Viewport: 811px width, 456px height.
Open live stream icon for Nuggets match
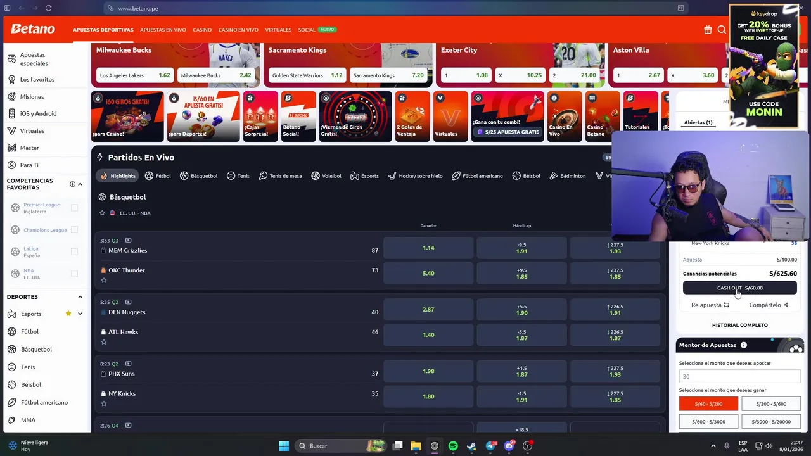(128, 301)
